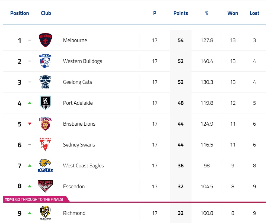Screen dimensions: 268x223
Task: Click the Brisbane Lions club logo
Action: tap(45, 124)
